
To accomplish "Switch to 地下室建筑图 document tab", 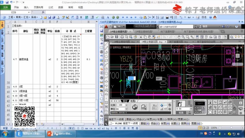I will click(167, 31).
